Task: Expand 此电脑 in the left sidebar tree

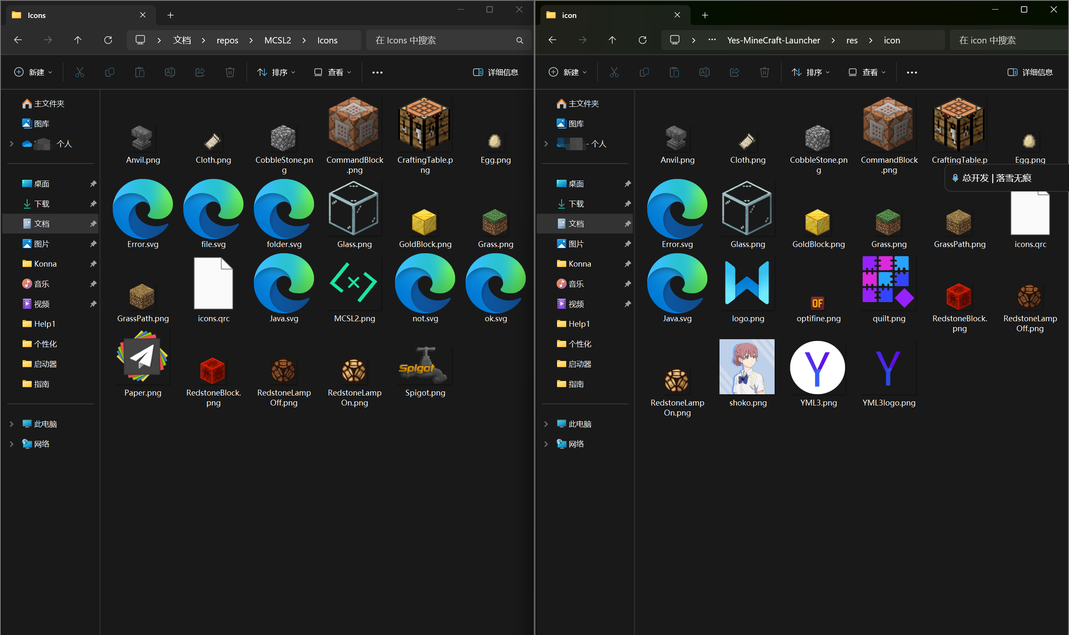Action: click(12, 424)
